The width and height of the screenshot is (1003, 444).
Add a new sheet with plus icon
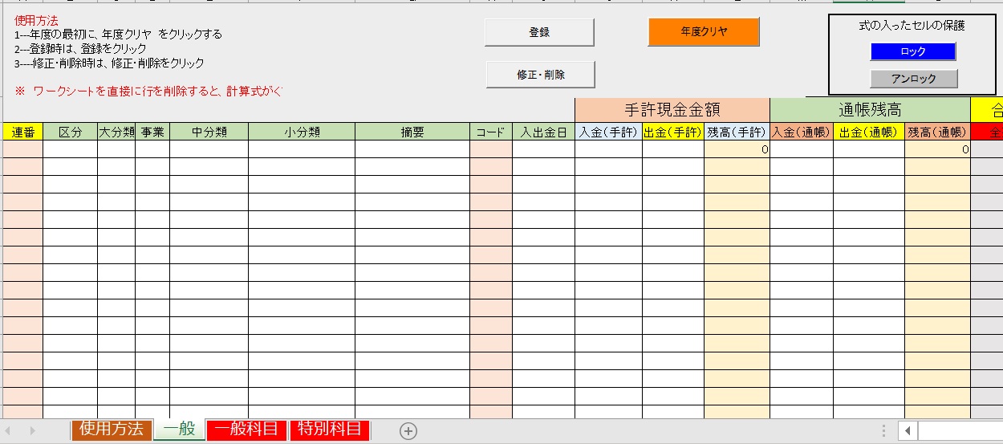pyautogui.click(x=408, y=431)
